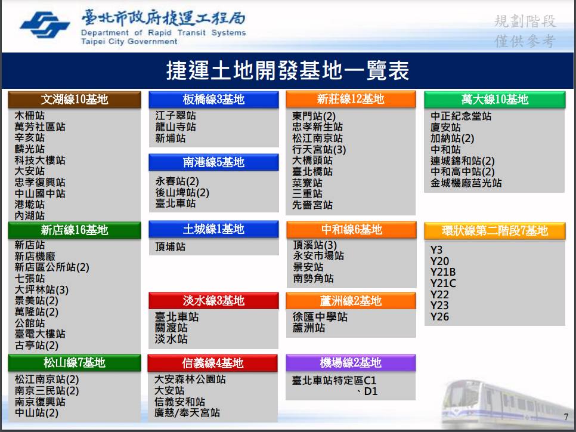576x432 pixels.
Task: Click the text 東門站(2)
Action: (x=314, y=116)
